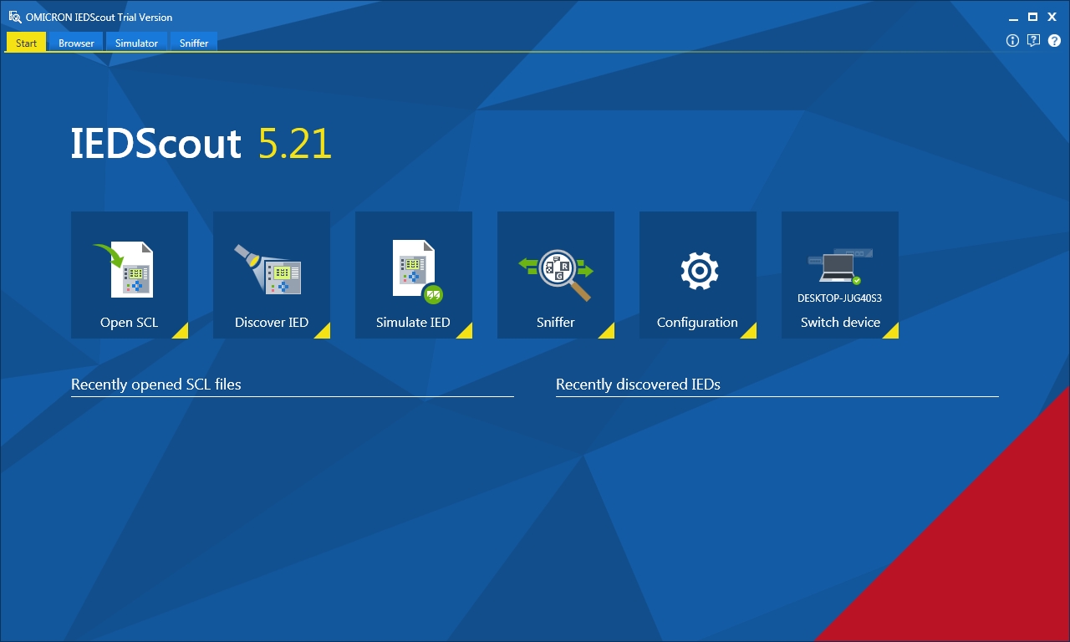Viewport: 1070px width, 642px height.
Task: Click the Recently opened SCL files heading
Action: click(x=156, y=385)
